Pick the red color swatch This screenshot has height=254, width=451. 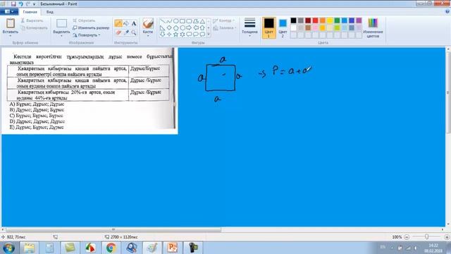(x=315, y=20)
